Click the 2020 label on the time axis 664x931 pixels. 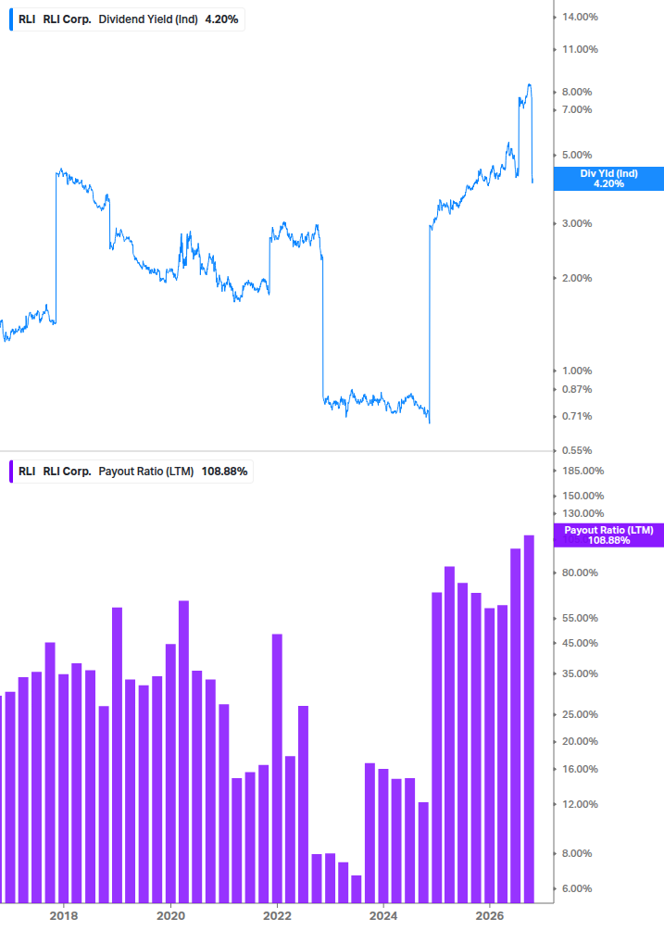pyautogui.click(x=170, y=915)
